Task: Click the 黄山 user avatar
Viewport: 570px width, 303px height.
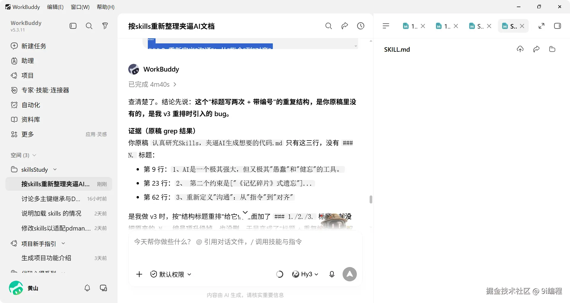Action: pos(16,288)
